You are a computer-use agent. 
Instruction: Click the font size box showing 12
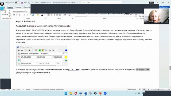[x=28, y=11]
